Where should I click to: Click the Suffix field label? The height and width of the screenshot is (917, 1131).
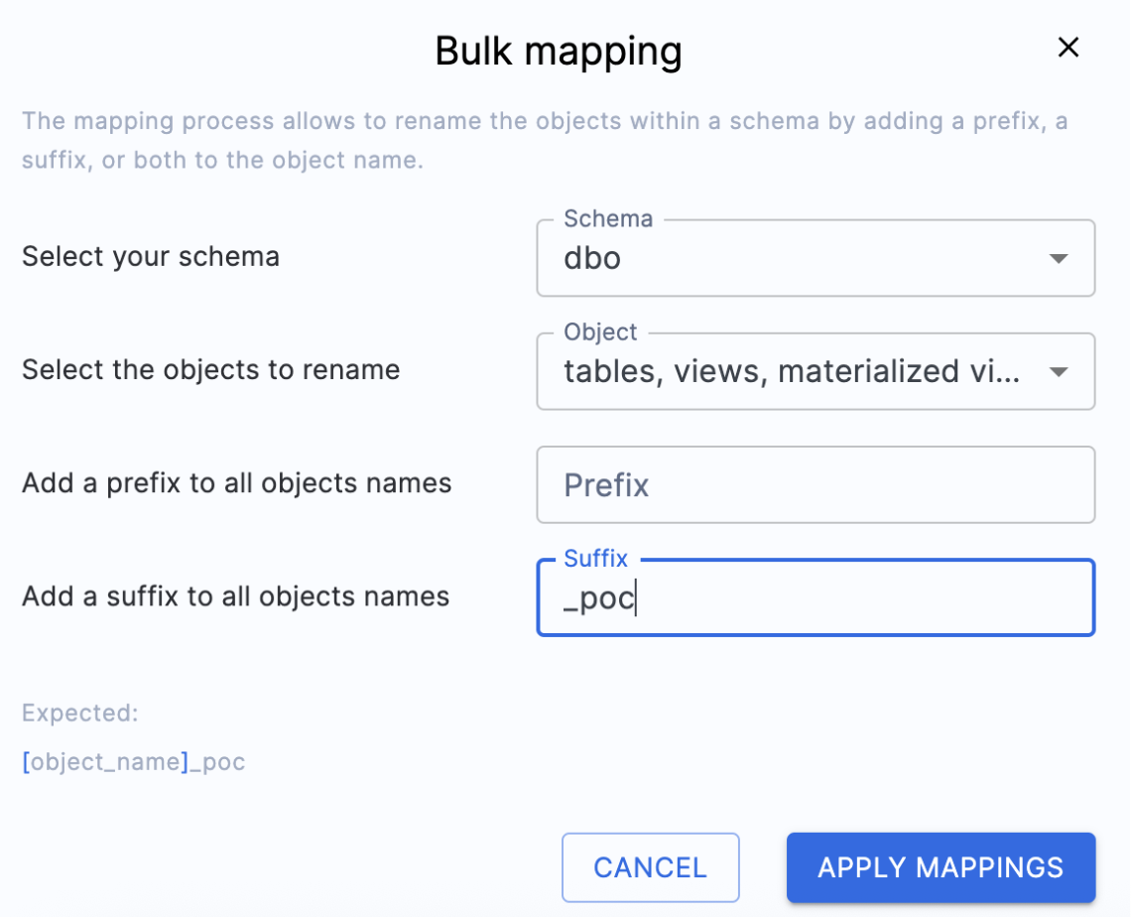pos(595,559)
